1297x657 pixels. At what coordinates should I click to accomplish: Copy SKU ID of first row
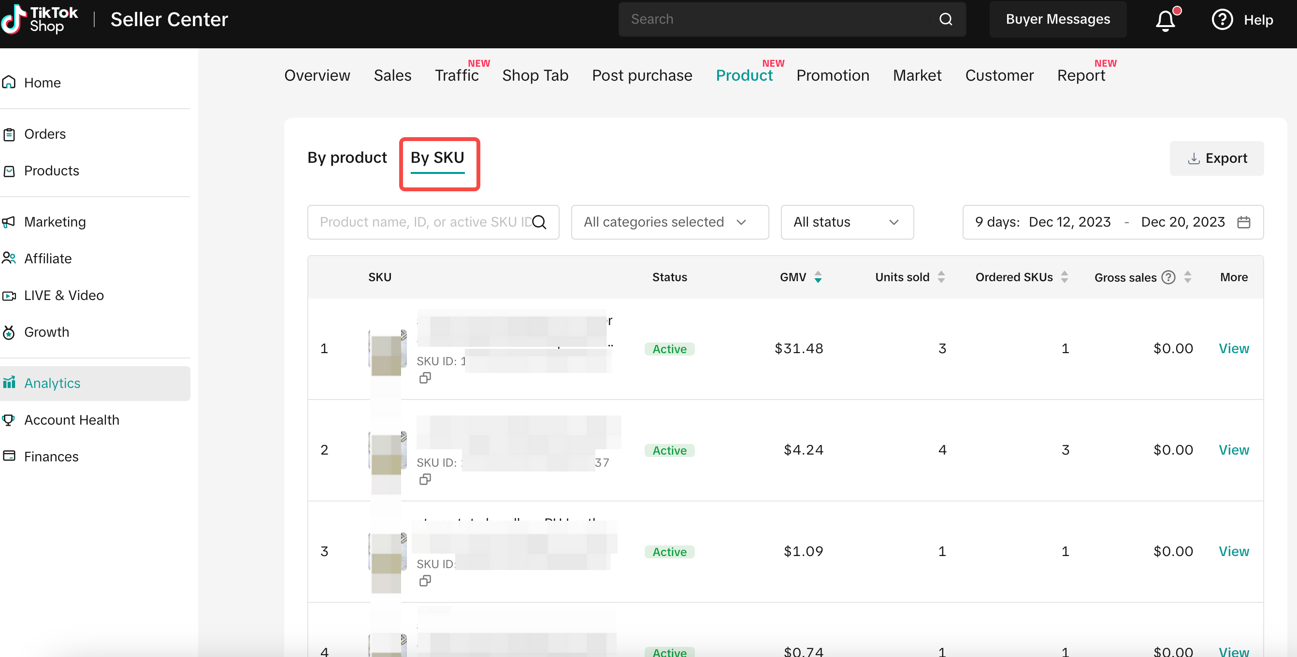tap(425, 378)
